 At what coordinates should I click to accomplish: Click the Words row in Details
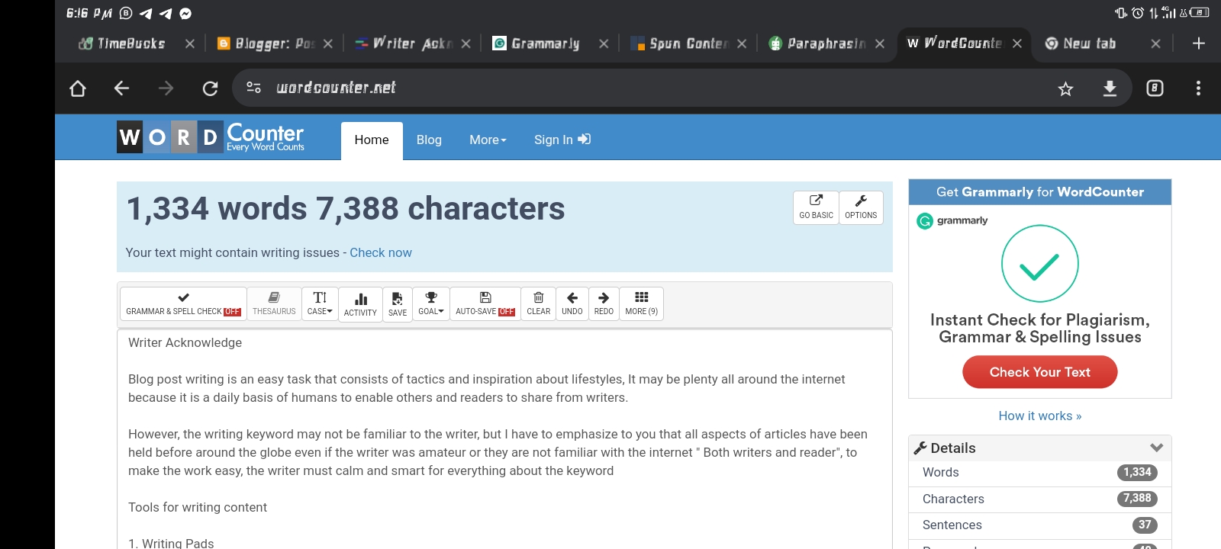(x=1039, y=473)
